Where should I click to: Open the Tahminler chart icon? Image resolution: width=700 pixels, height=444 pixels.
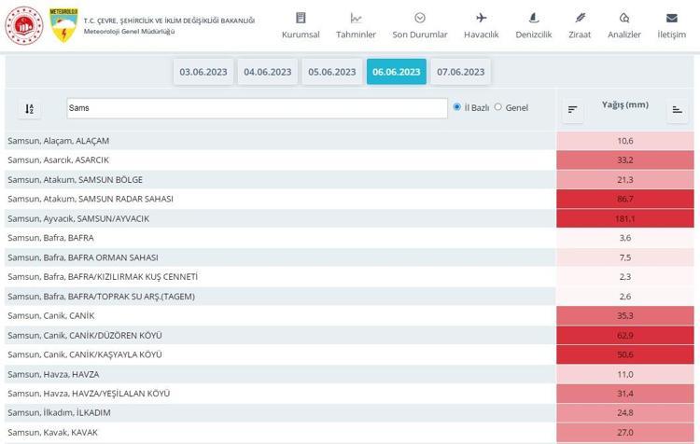pyautogui.click(x=356, y=18)
